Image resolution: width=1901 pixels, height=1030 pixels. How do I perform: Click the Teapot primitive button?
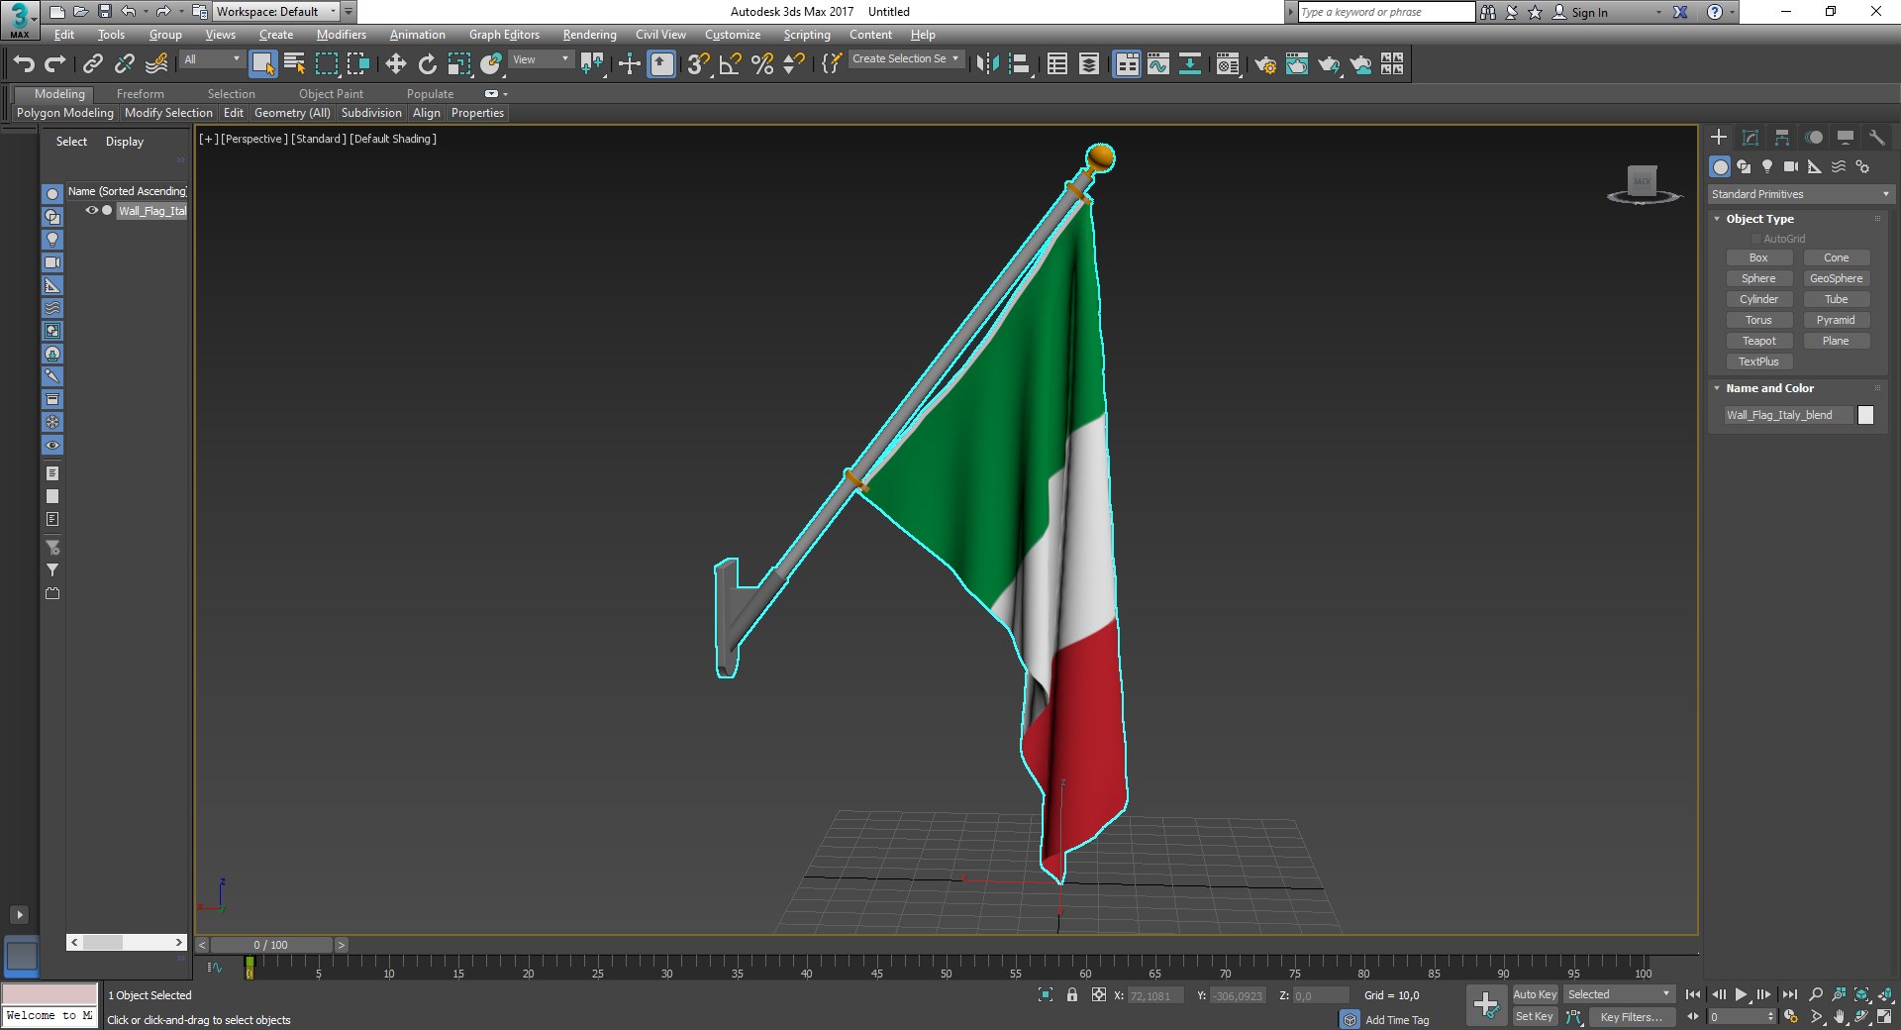[x=1758, y=341]
